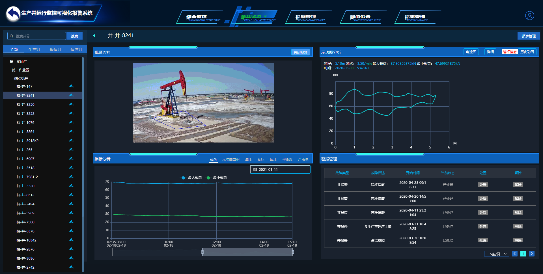
Task: Click 解除 for 套压严重超过上限 alarm
Action: (518, 226)
